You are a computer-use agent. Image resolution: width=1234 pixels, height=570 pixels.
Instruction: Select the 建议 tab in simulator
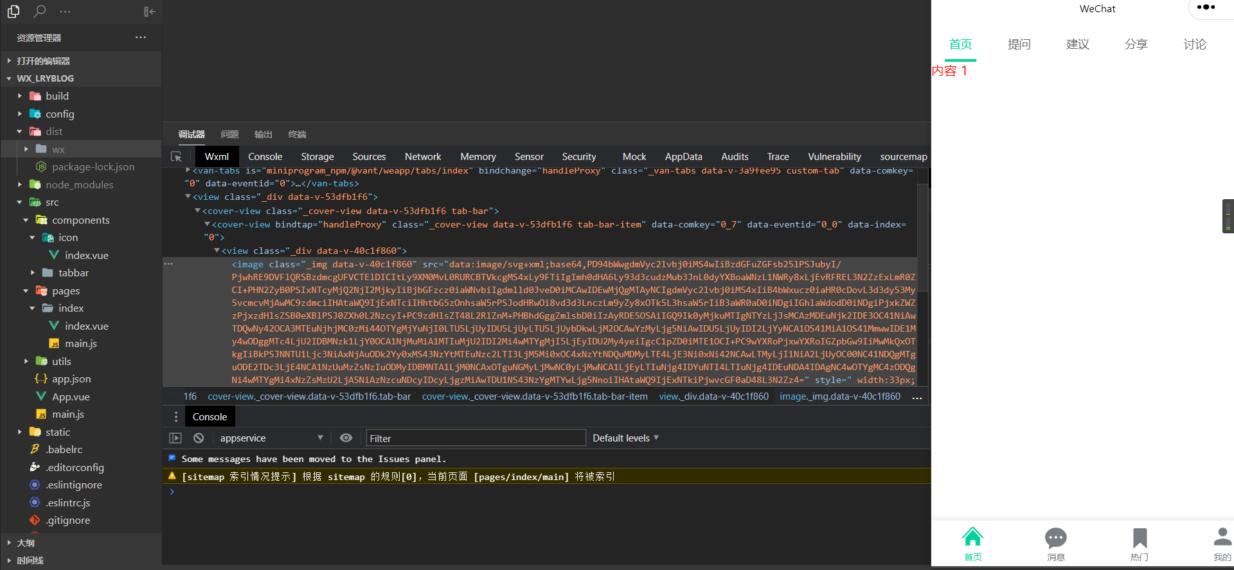click(1078, 44)
